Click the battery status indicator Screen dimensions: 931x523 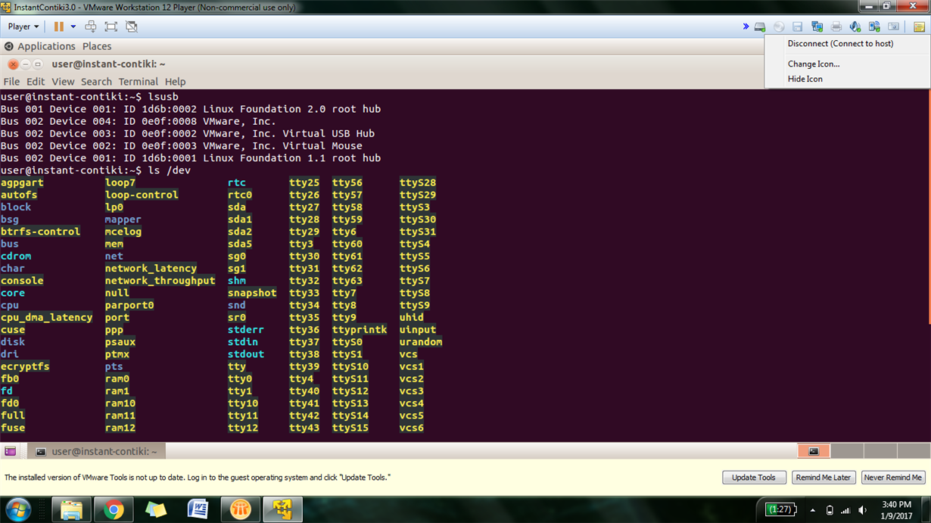tap(780, 509)
